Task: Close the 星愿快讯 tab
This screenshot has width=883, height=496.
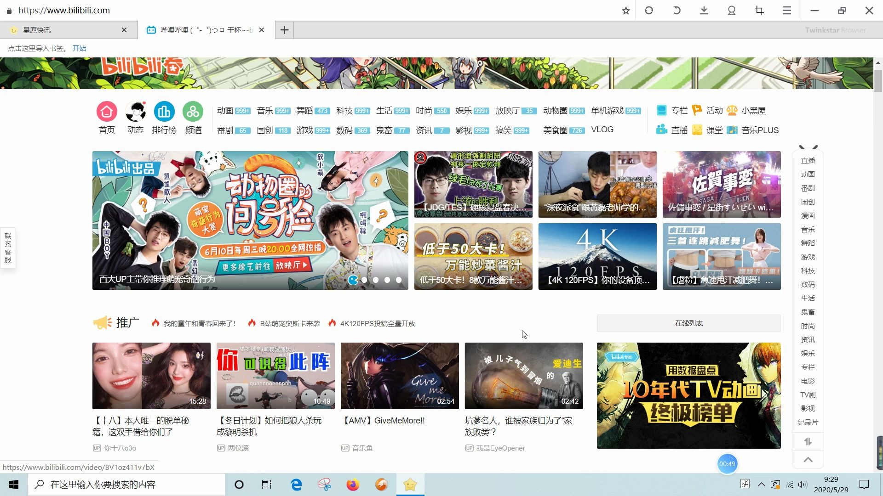Action: coord(124,30)
